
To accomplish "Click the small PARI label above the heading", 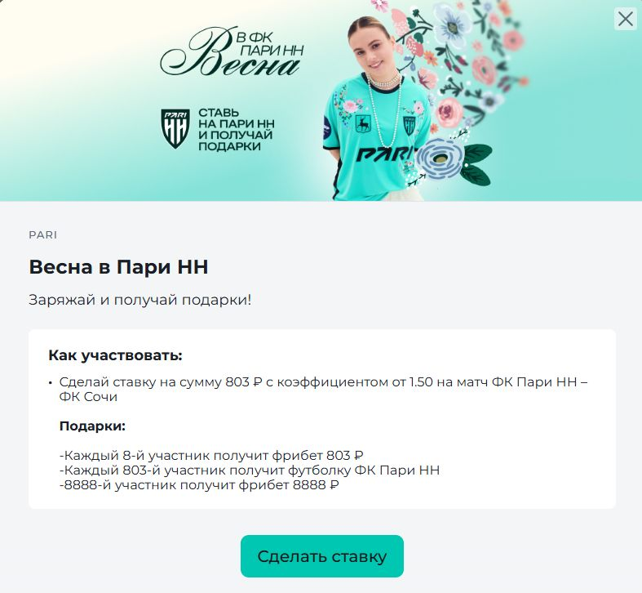I will [x=43, y=235].
